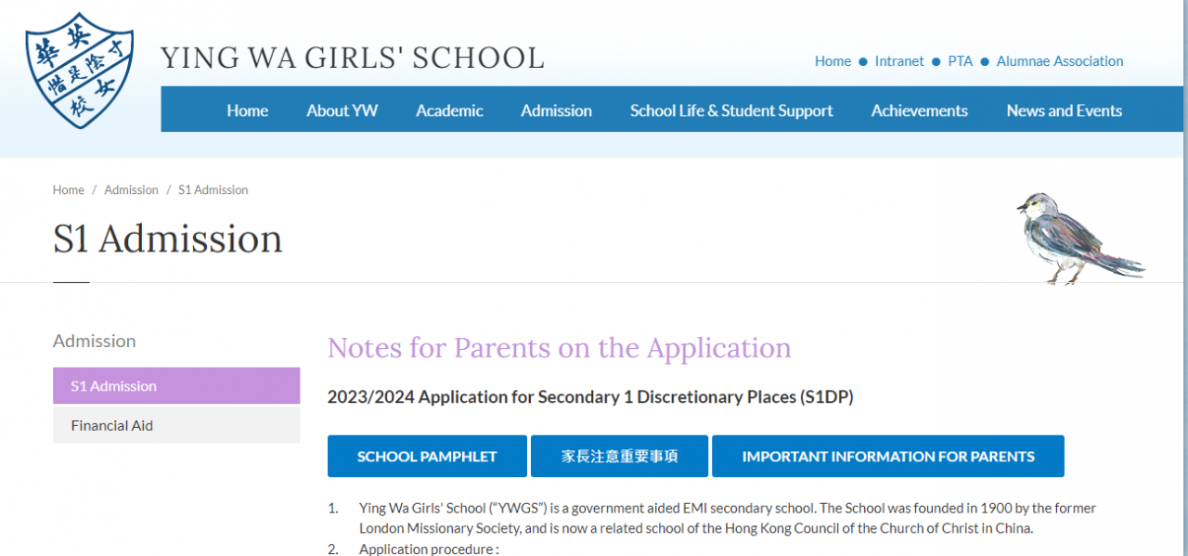Click the 'Application procedure :' list item
Screen dimensions: 1188x556
(x=429, y=550)
